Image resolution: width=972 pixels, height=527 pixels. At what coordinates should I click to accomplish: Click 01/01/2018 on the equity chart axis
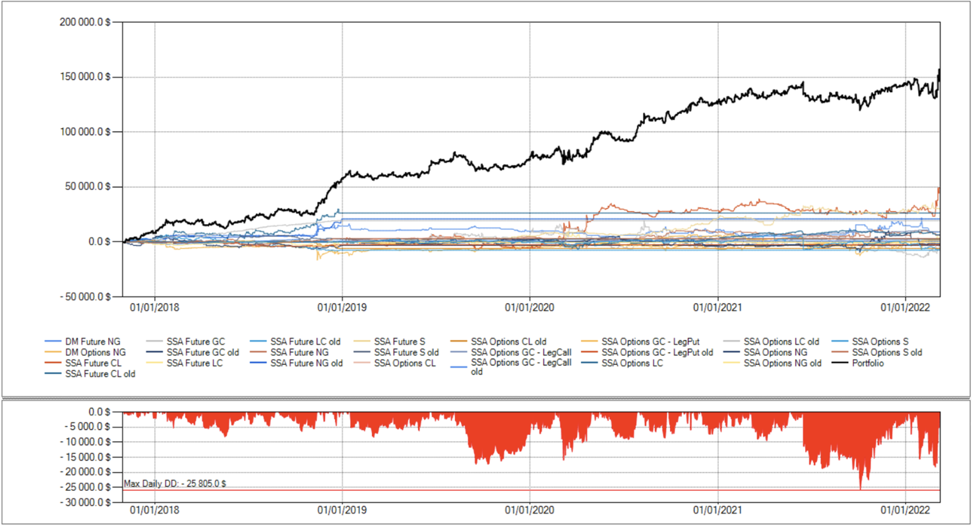click(155, 306)
